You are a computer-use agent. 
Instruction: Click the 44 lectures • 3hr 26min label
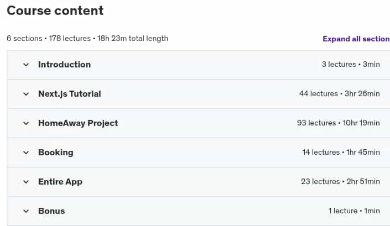[x=340, y=93]
